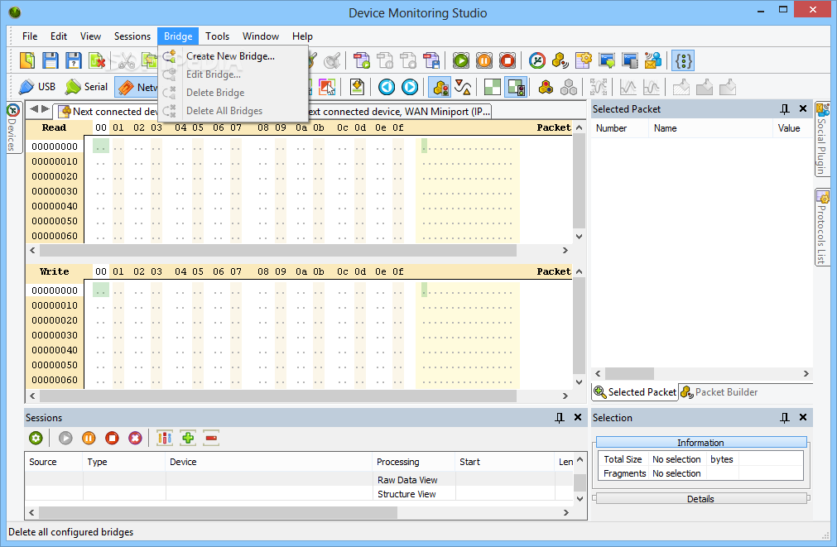Image resolution: width=837 pixels, height=547 pixels.
Task: Click the colored bars configure icon in Sessions
Action: coord(165,438)
